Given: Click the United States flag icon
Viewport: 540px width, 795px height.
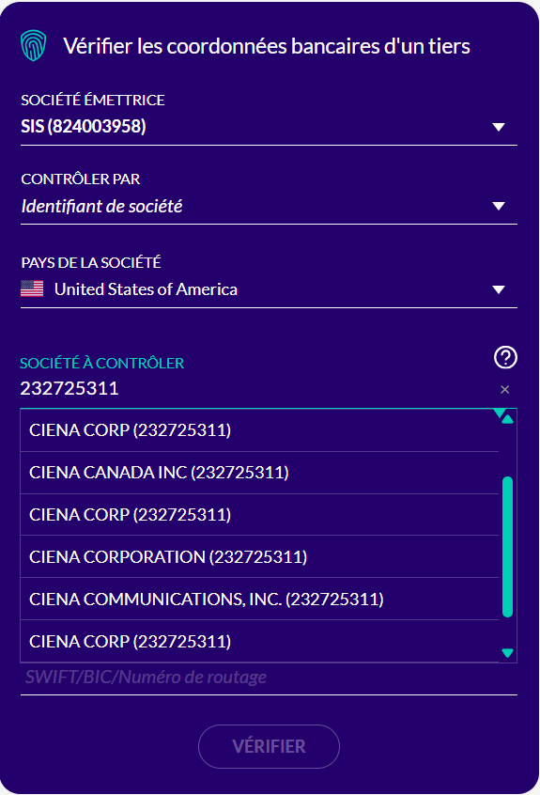Looking at the screenshot, I should (32, 289).
